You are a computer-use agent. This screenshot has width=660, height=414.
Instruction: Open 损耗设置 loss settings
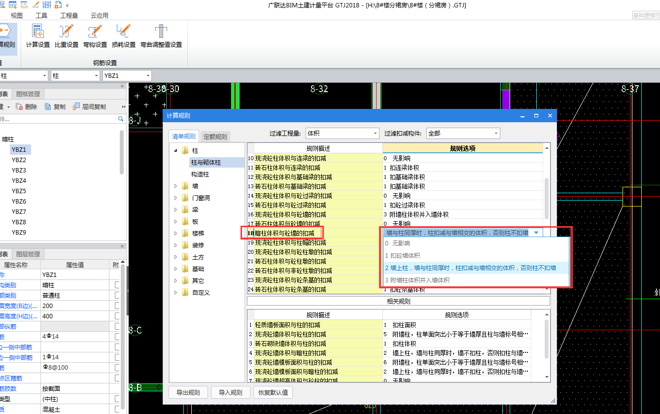coord(124,36)
